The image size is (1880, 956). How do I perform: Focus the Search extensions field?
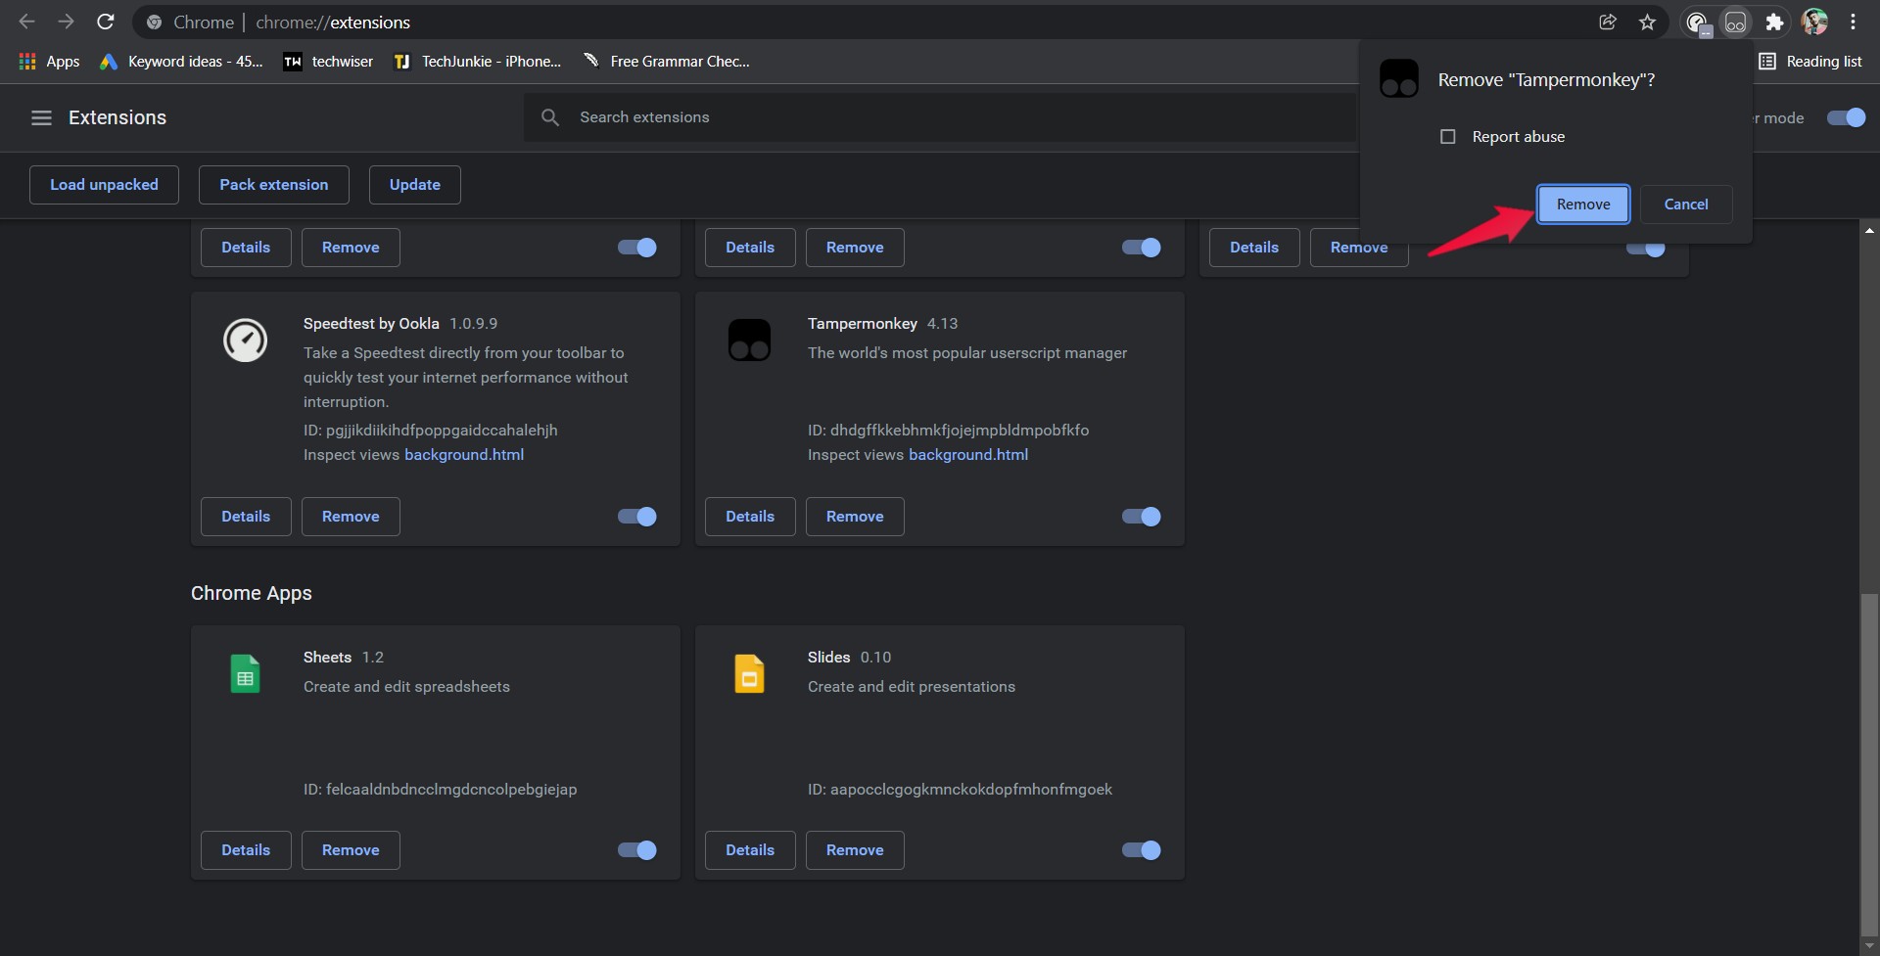(940, 117)
